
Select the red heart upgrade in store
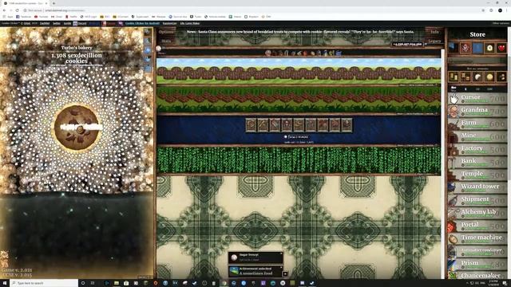[x=501, y=48]
